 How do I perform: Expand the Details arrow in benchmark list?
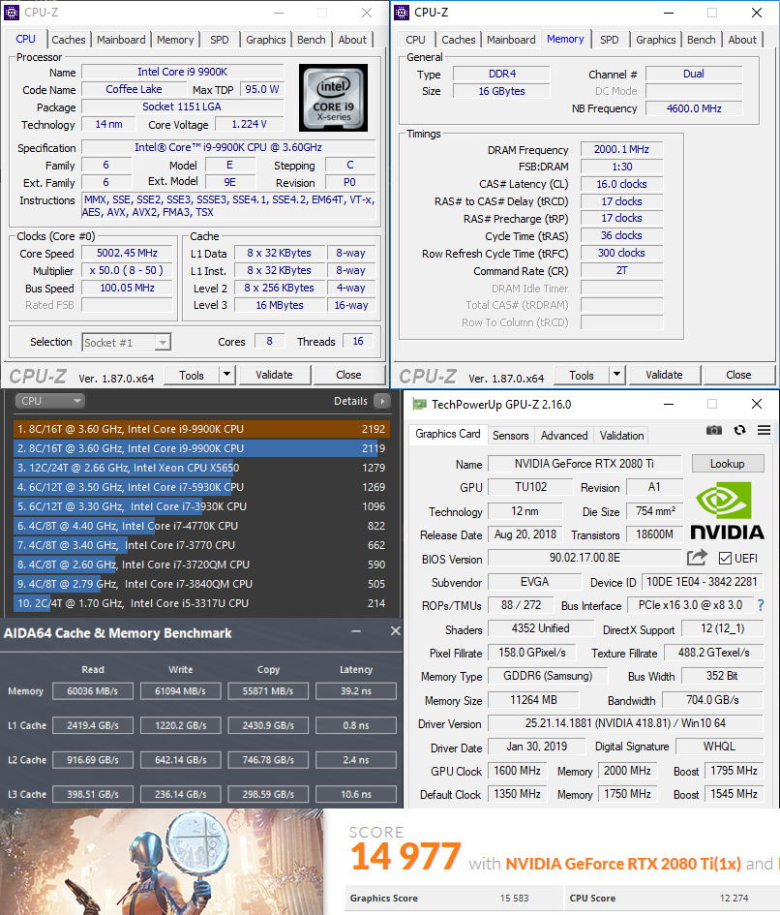tap(382, 401)
